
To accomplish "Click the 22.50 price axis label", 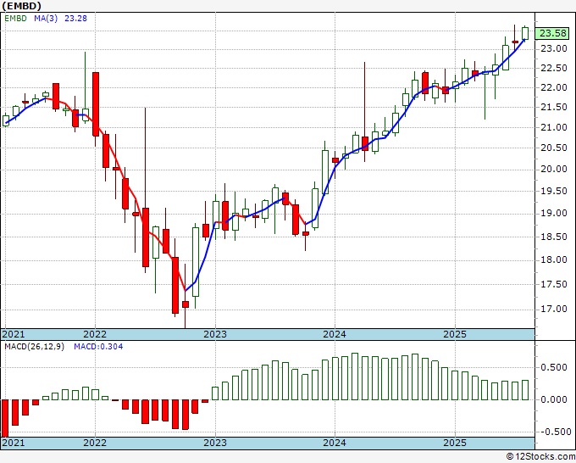I will pyautogui.click(x=554, y=69).
